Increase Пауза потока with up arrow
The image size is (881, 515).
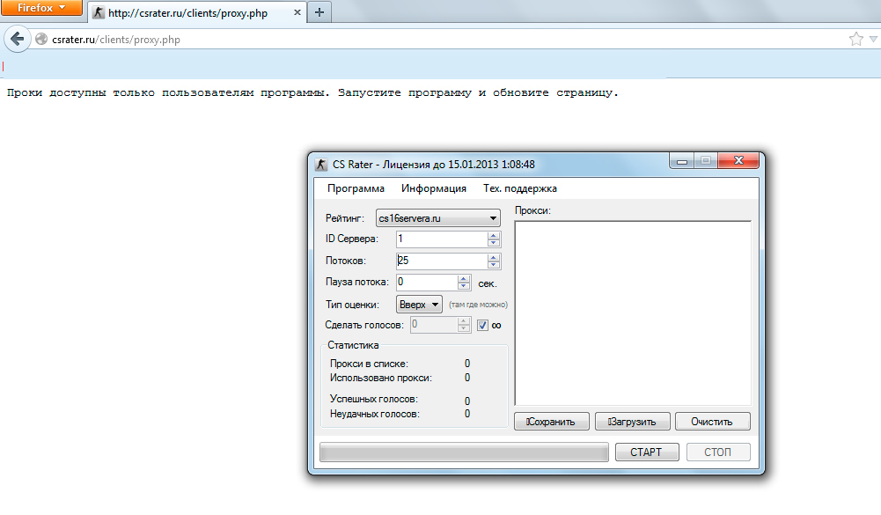(464, 279)
